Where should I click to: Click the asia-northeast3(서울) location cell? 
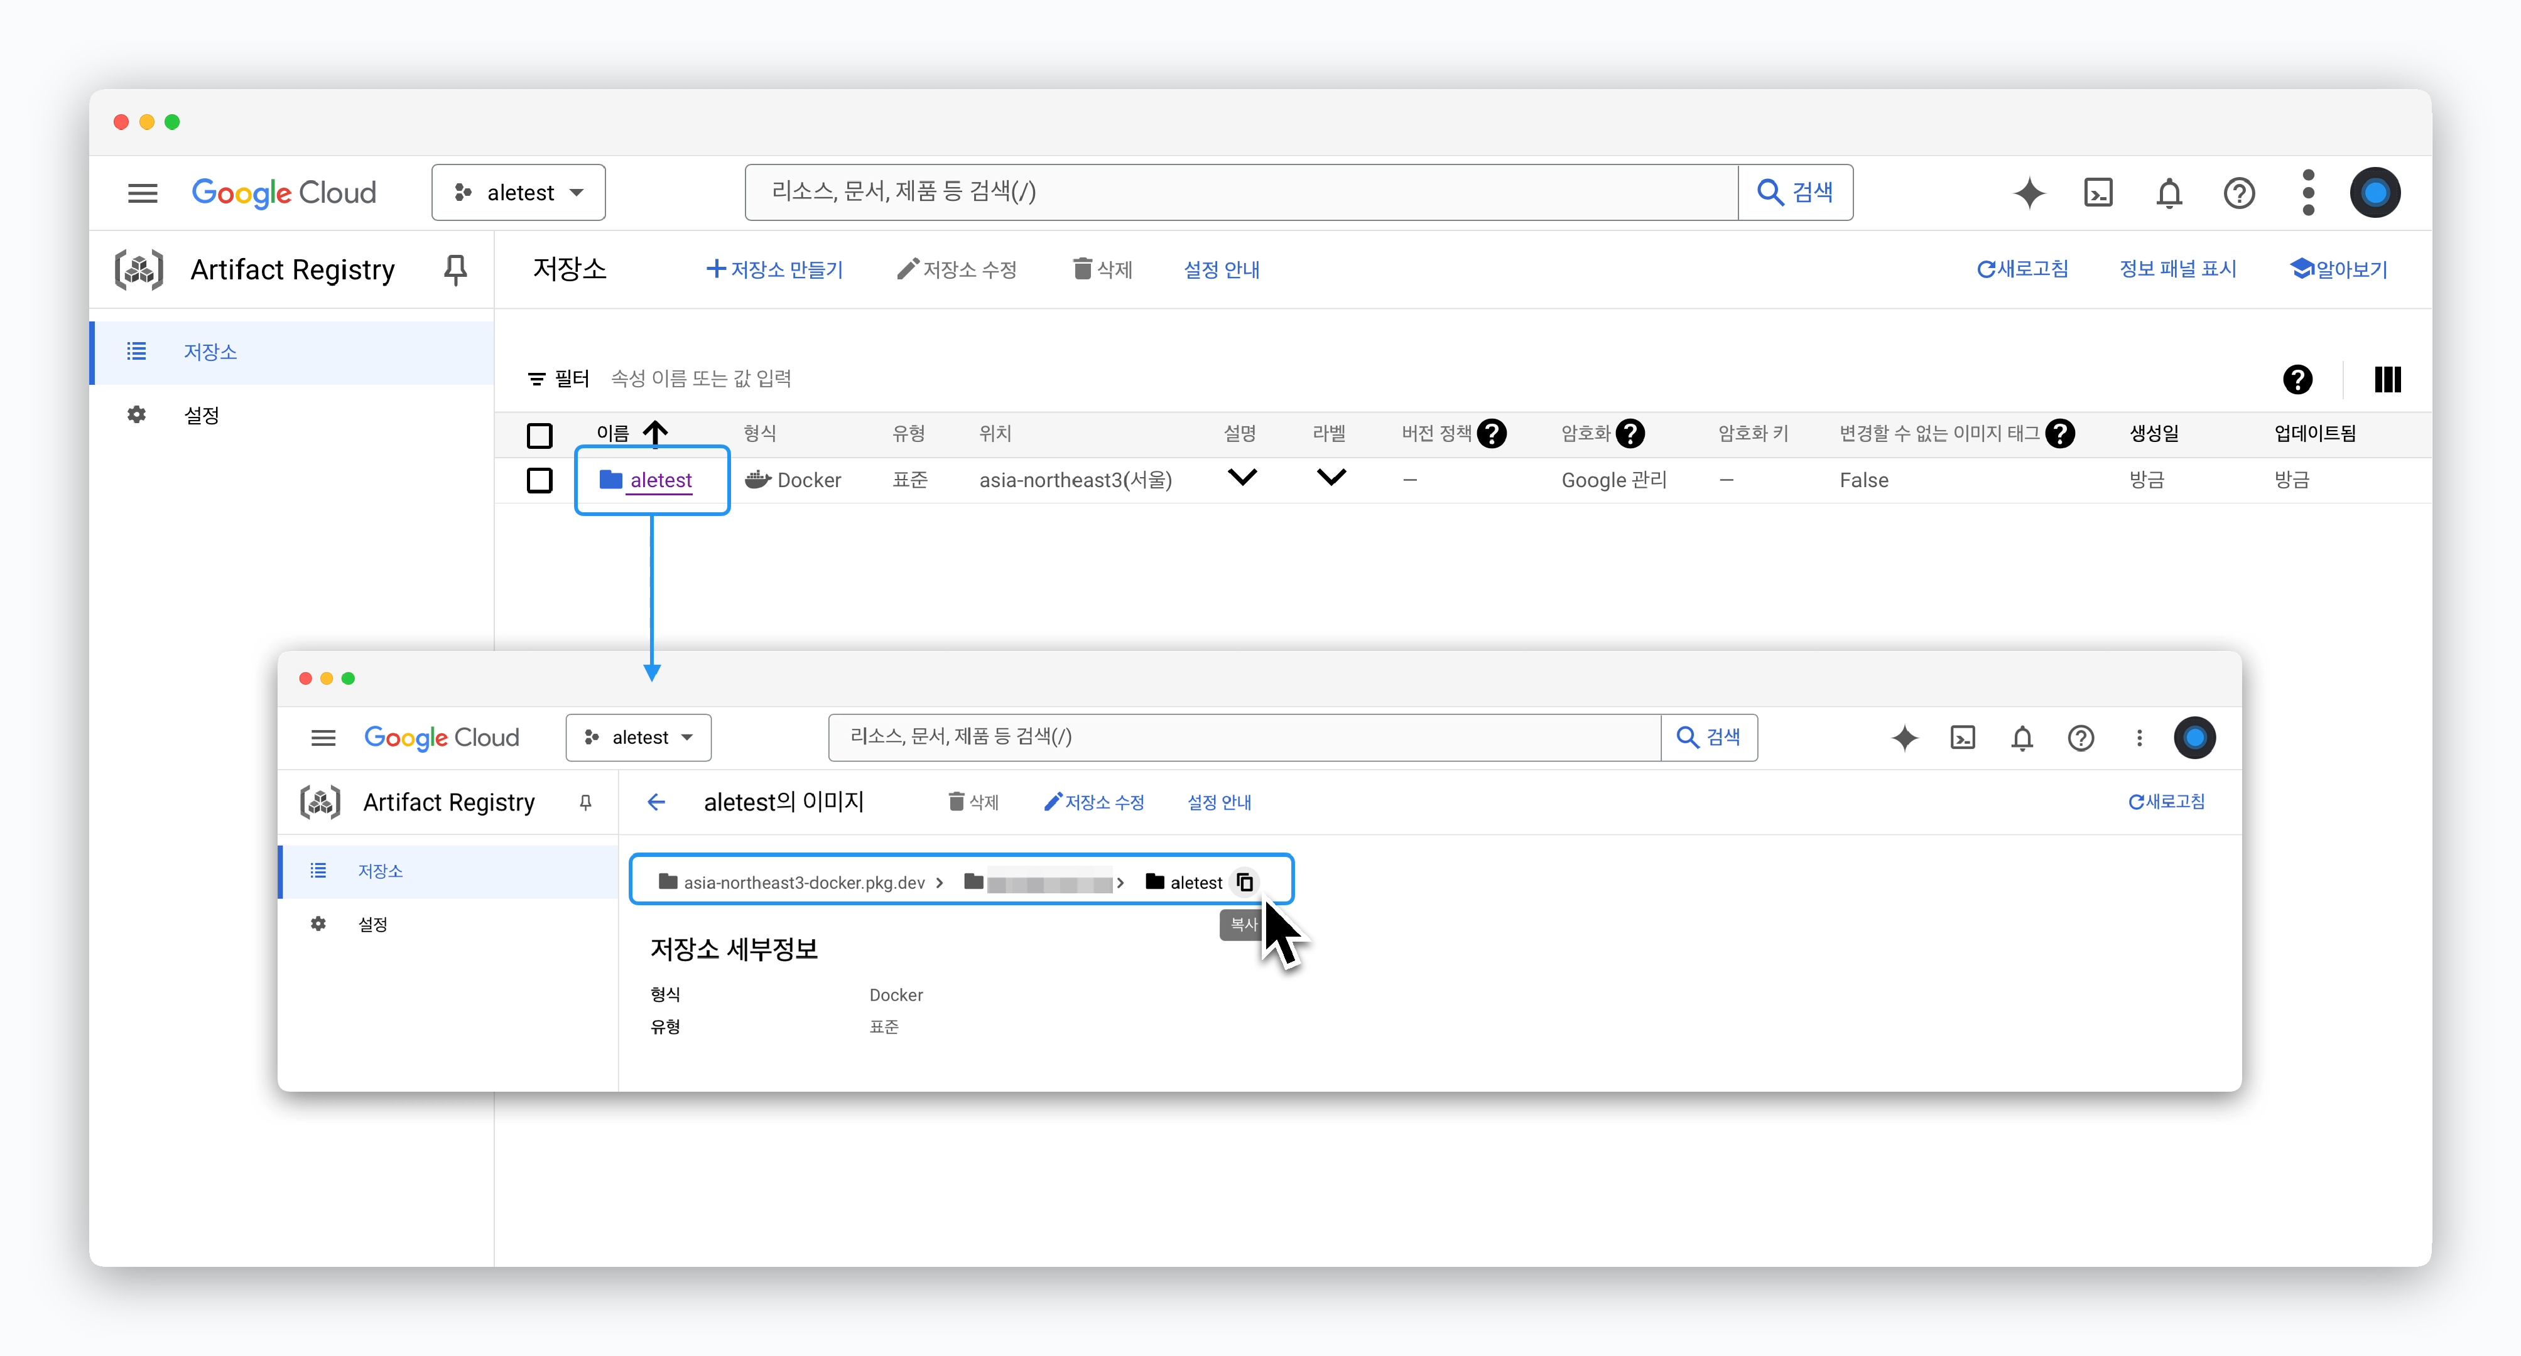1075,480
